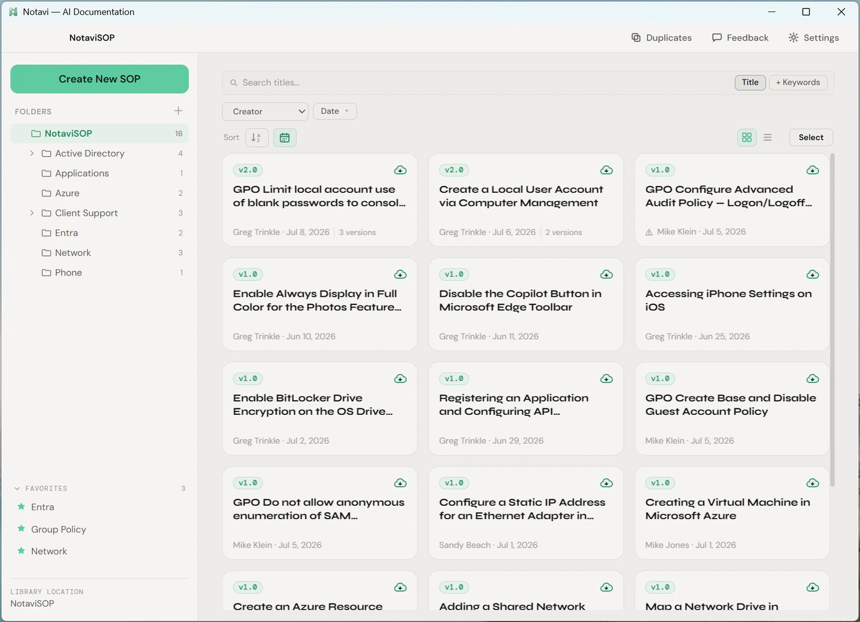Toggle Keywords search mode
Image resolution: width=860 pixels, height=622 pixels.
[798, 83]
